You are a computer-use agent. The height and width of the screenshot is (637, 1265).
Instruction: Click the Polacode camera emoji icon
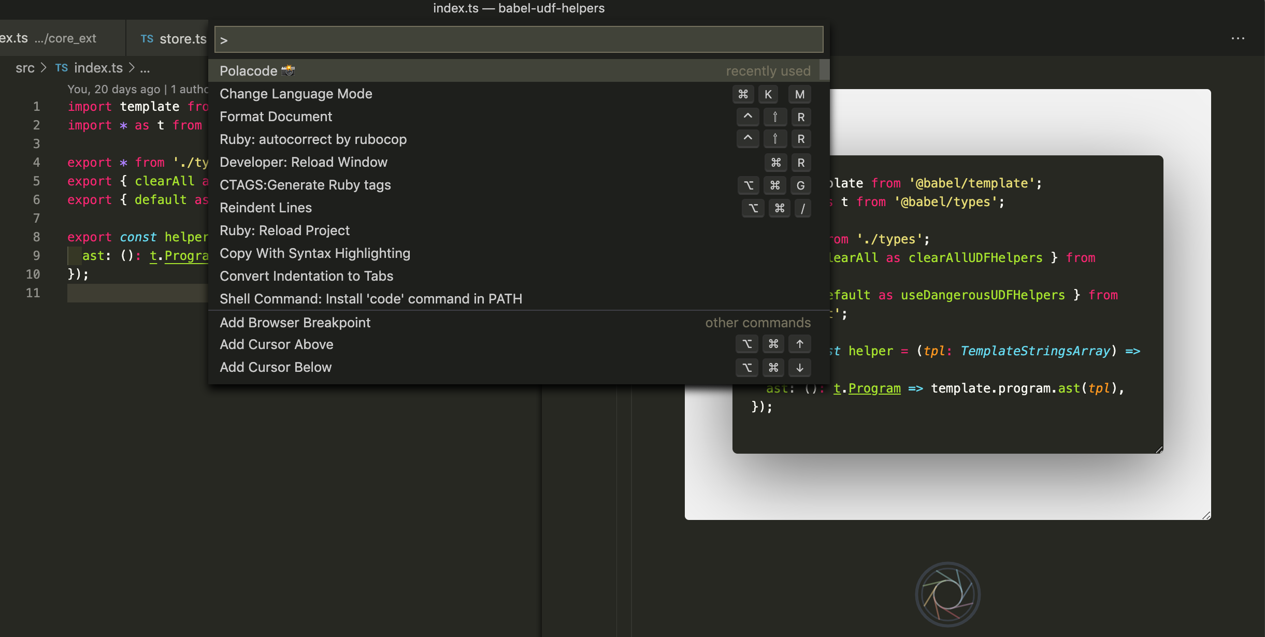[x=288, y=70]
